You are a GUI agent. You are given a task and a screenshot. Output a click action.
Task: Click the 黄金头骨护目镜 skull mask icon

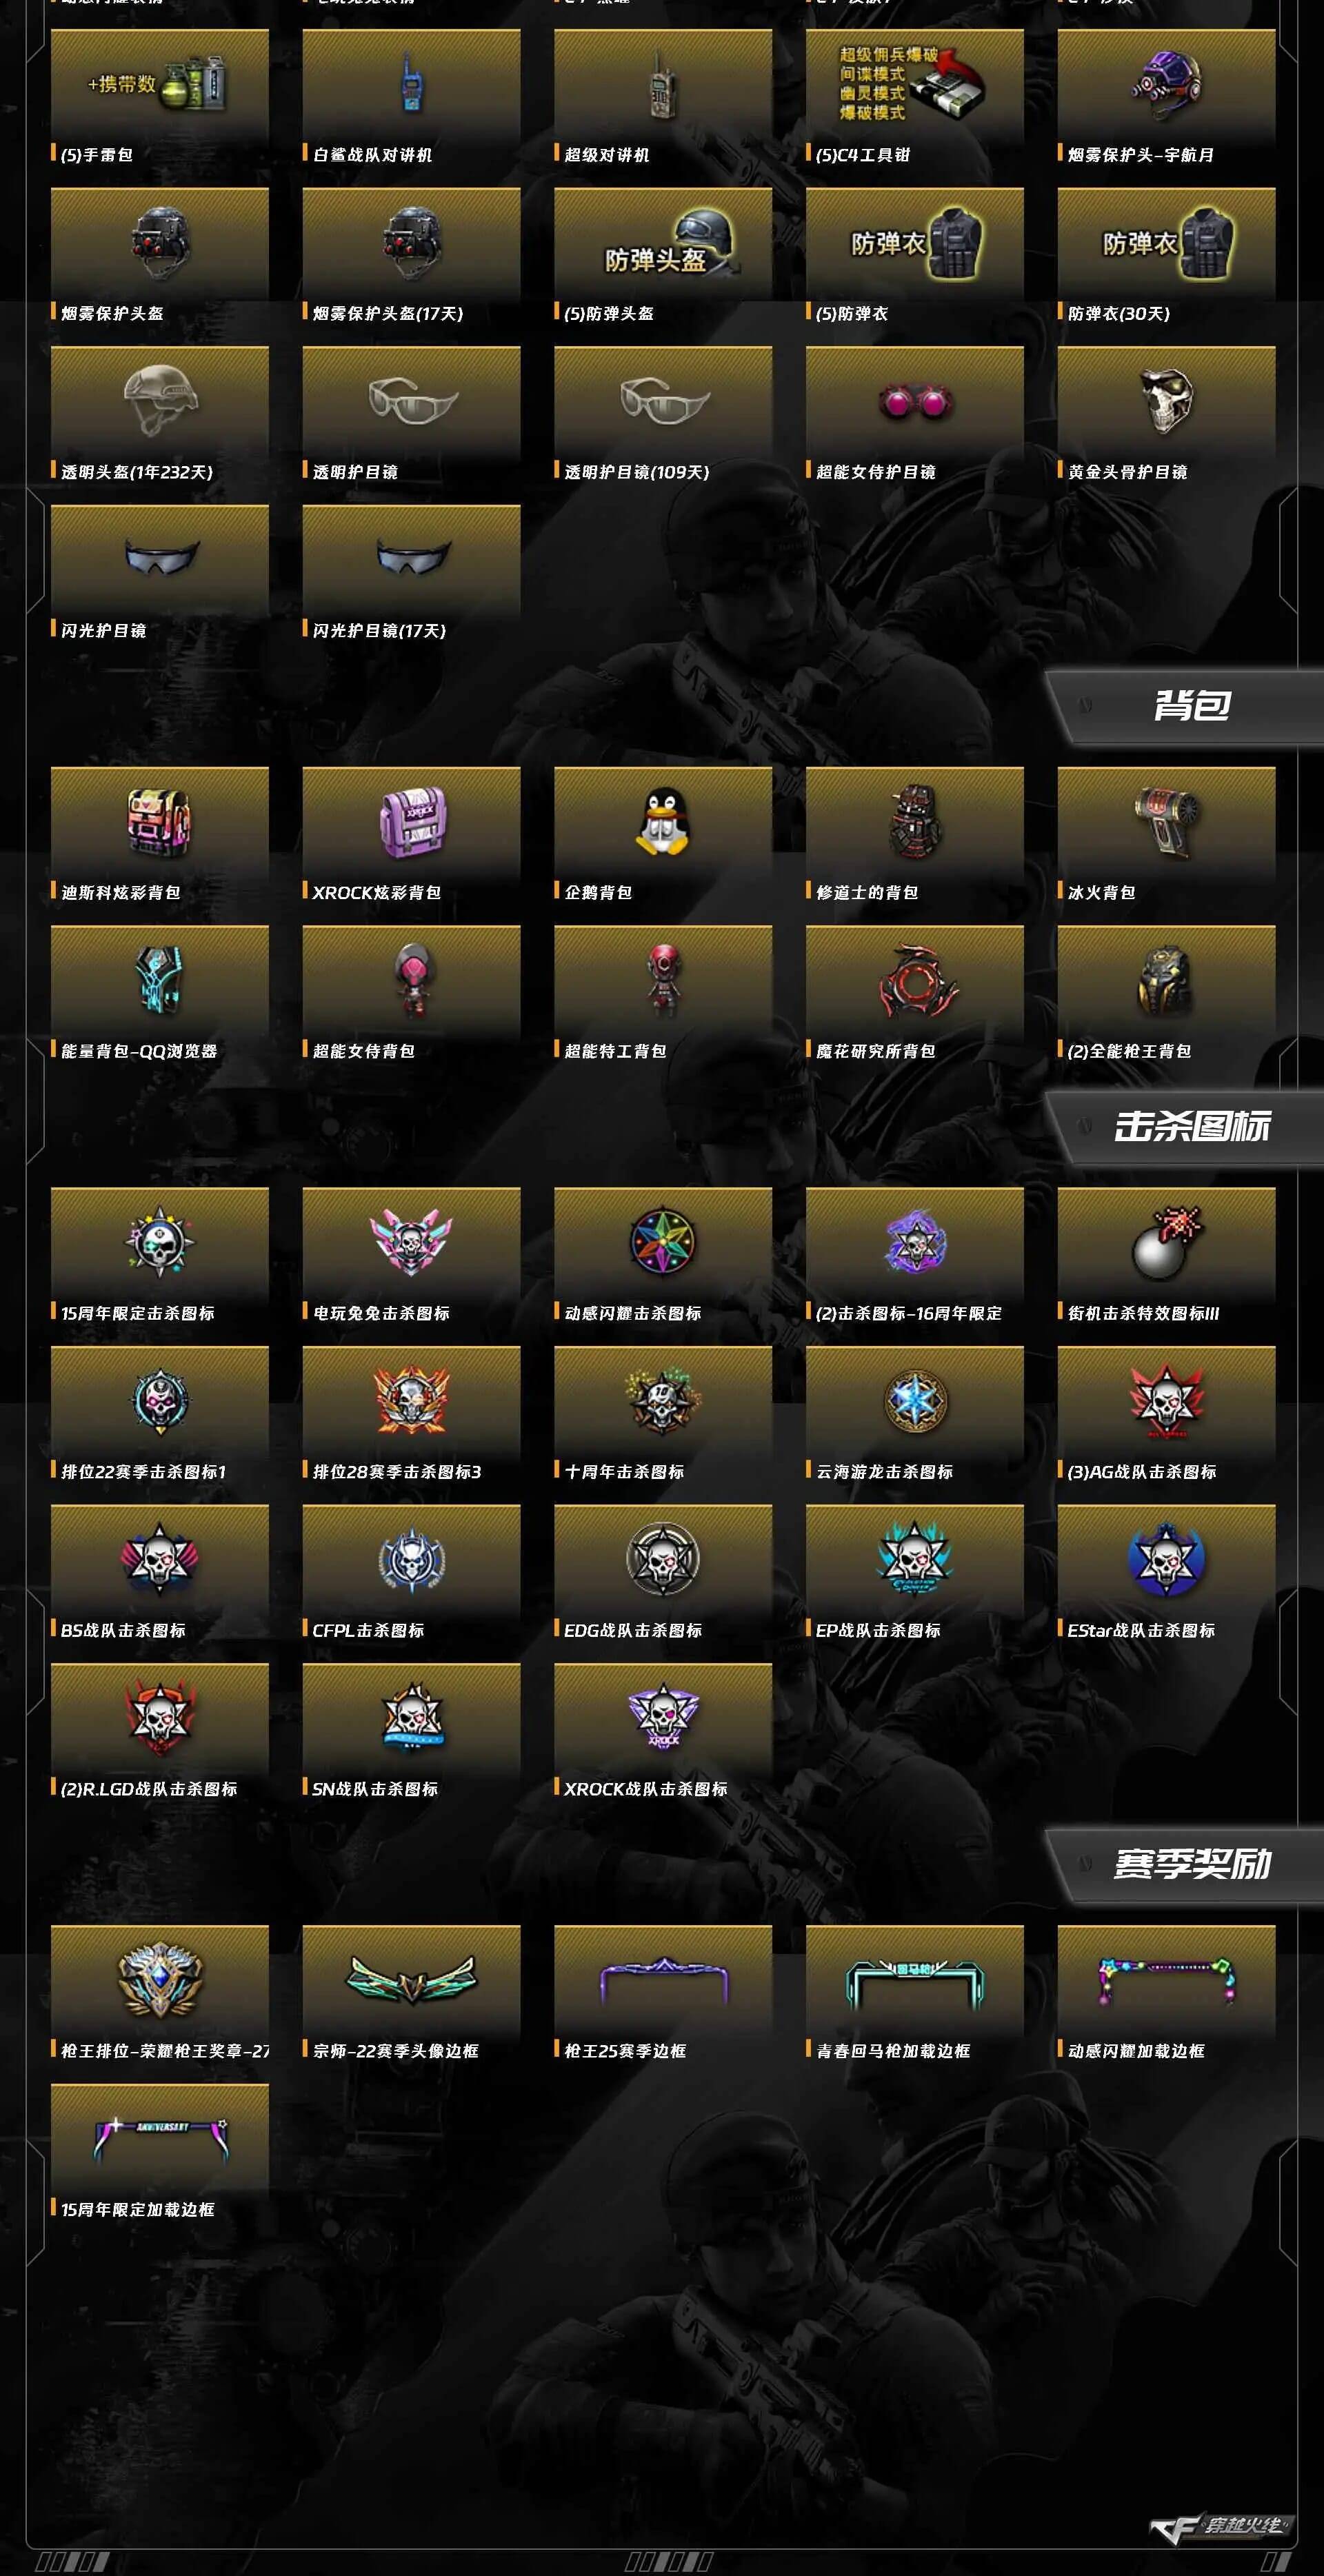(x=1166, y=401)
